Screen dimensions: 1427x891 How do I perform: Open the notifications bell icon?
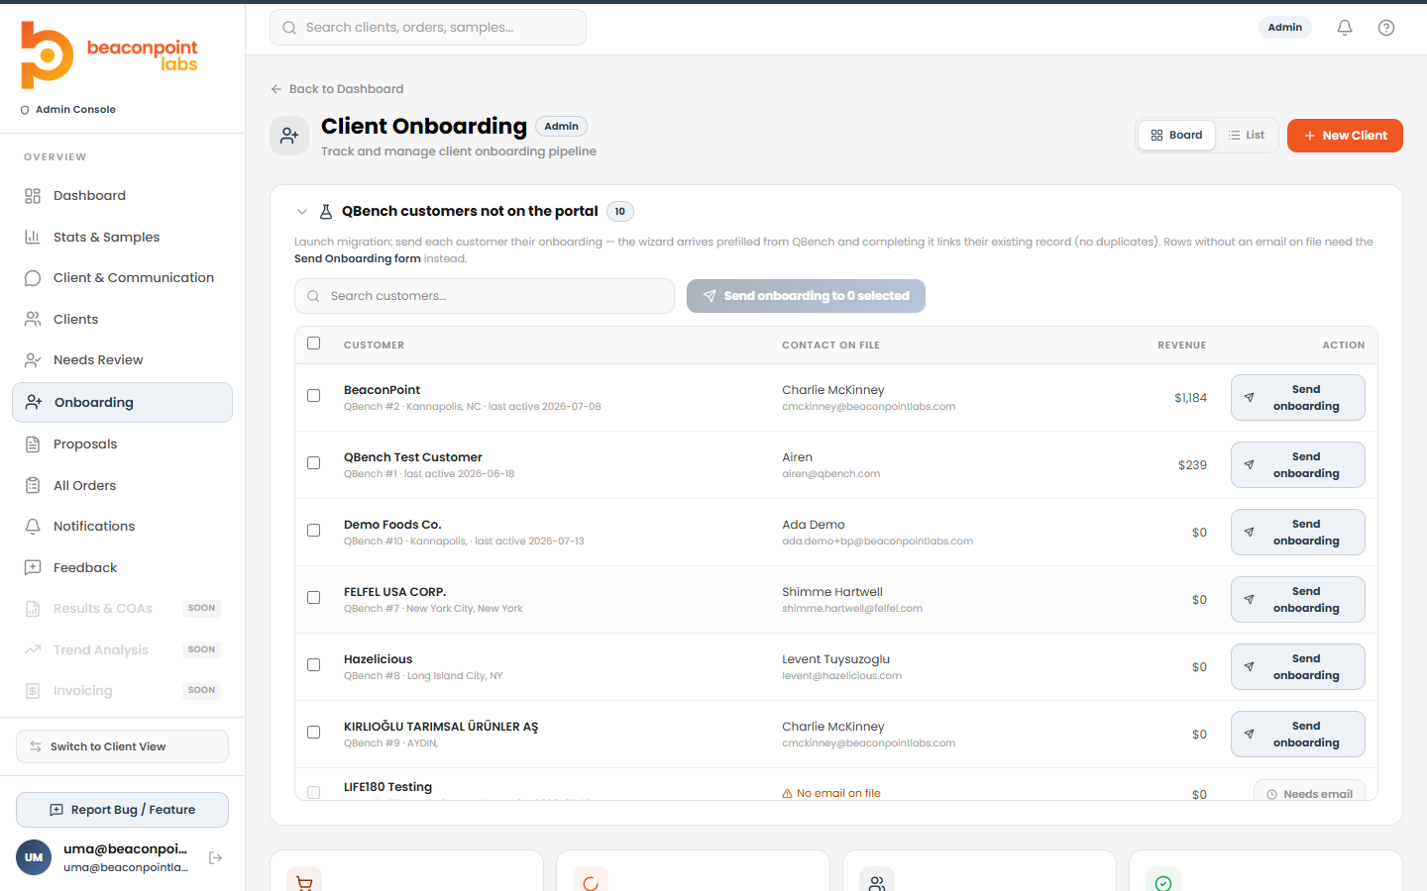click(x=1345, y=28)
